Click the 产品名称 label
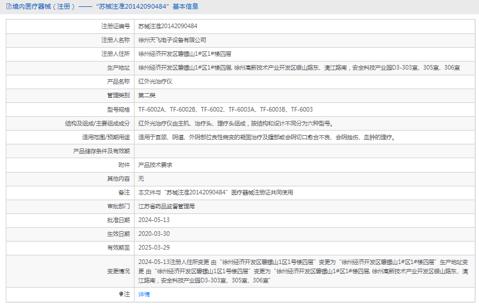The image size is (479, 306). point(118,82)
